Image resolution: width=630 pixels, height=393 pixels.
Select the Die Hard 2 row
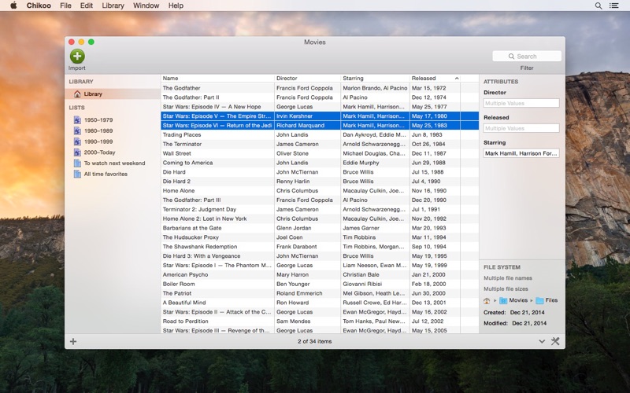click(x=320, y=182)
